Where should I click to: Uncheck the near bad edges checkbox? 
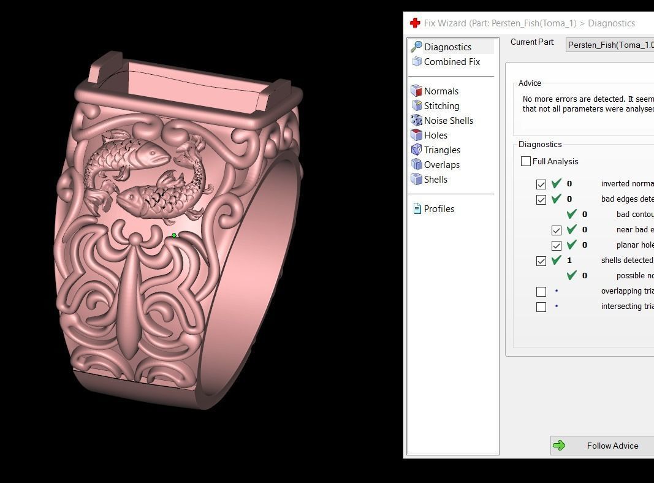click(557, 230)
